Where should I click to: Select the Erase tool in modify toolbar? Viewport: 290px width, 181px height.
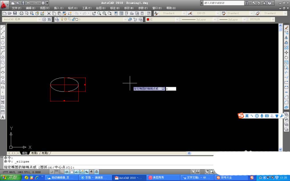[x=286, y=28]
